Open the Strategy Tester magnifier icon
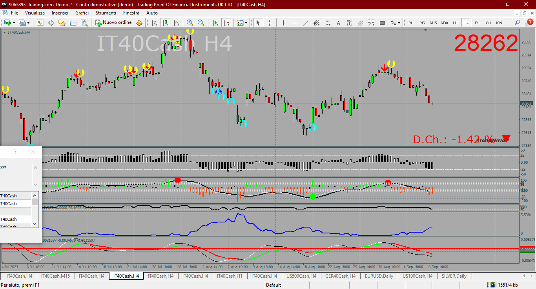Viewport: 536px width, 289px height. [x=84, y=23]
